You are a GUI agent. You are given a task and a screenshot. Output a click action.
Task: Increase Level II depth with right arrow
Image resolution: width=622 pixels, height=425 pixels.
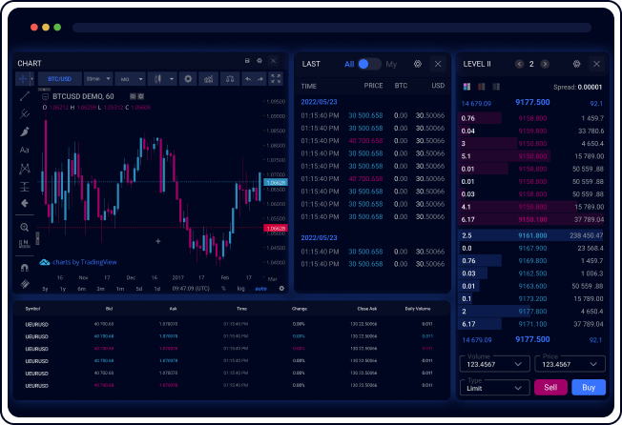[x=545, y=64]
